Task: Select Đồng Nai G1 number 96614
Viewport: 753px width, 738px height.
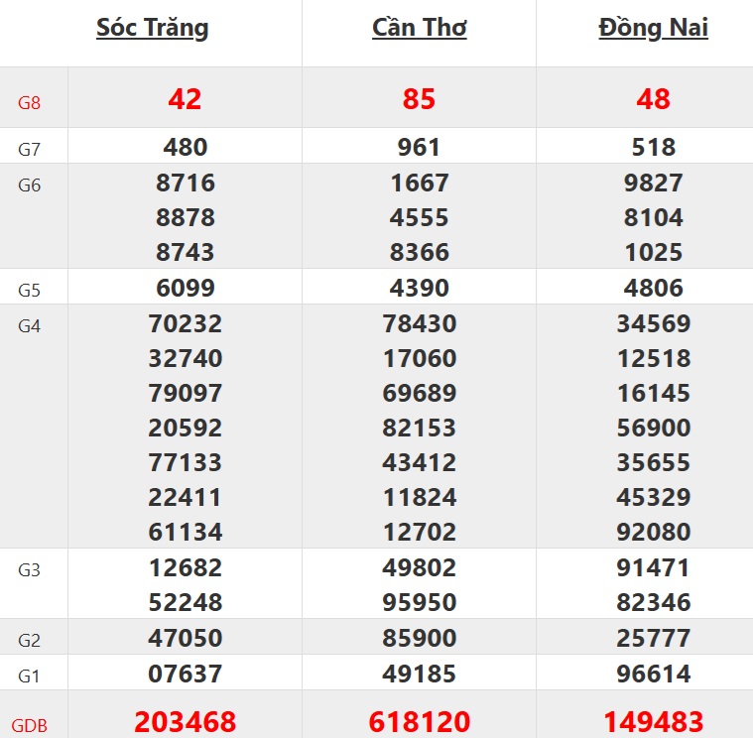Action: 654,675
